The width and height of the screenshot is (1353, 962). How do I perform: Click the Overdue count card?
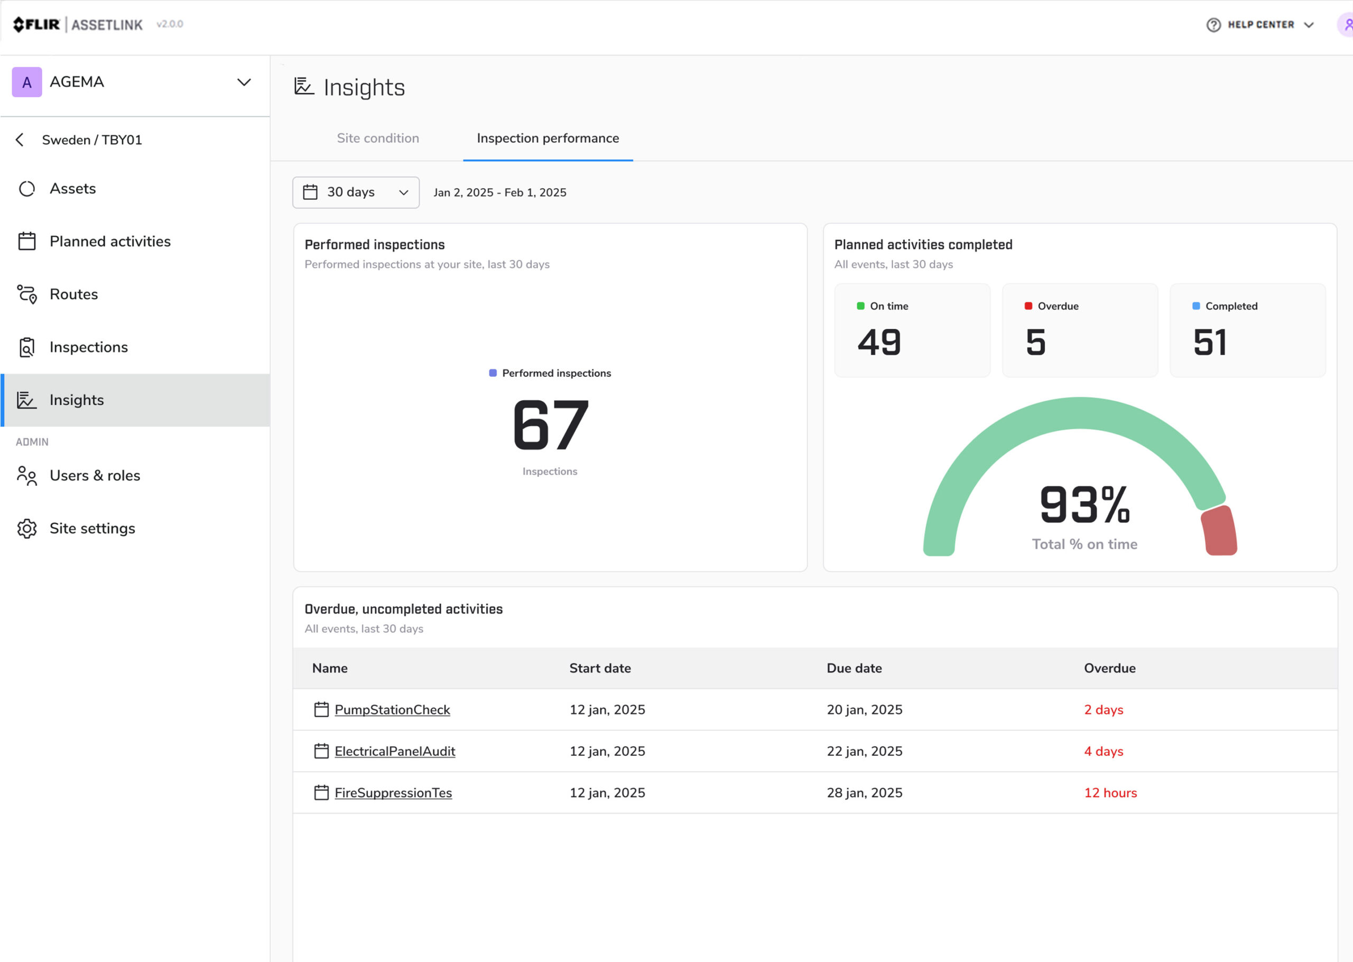coord(1079,330)
